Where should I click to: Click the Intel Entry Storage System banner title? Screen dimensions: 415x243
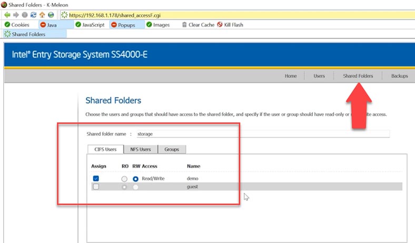(80, 55)
